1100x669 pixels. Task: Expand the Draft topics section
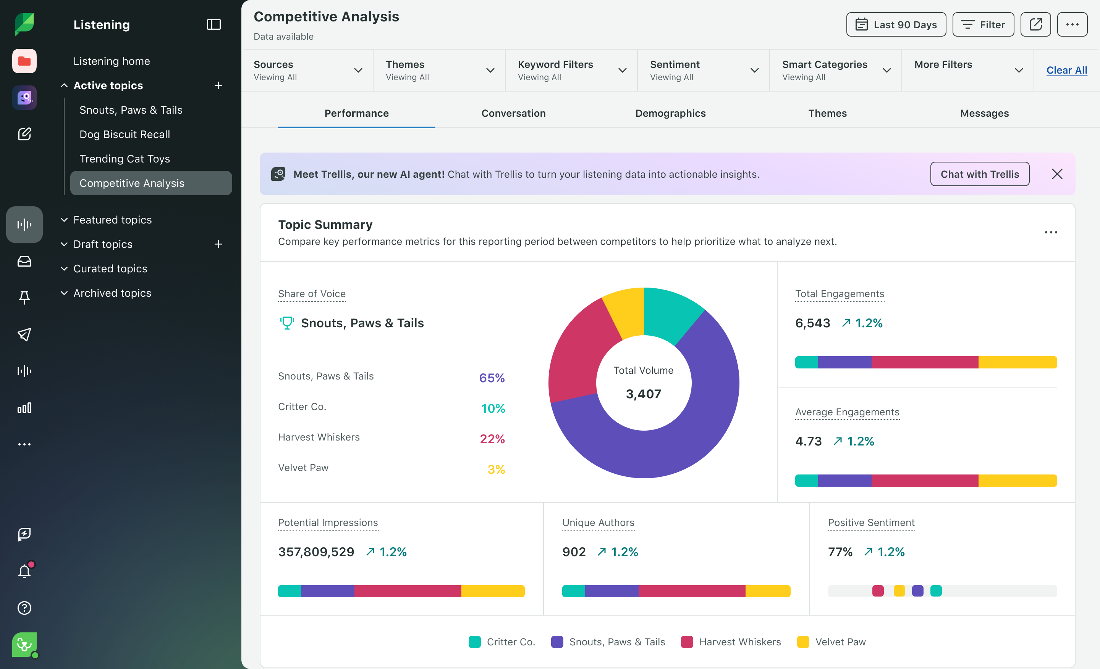click(x=64, y=244)
